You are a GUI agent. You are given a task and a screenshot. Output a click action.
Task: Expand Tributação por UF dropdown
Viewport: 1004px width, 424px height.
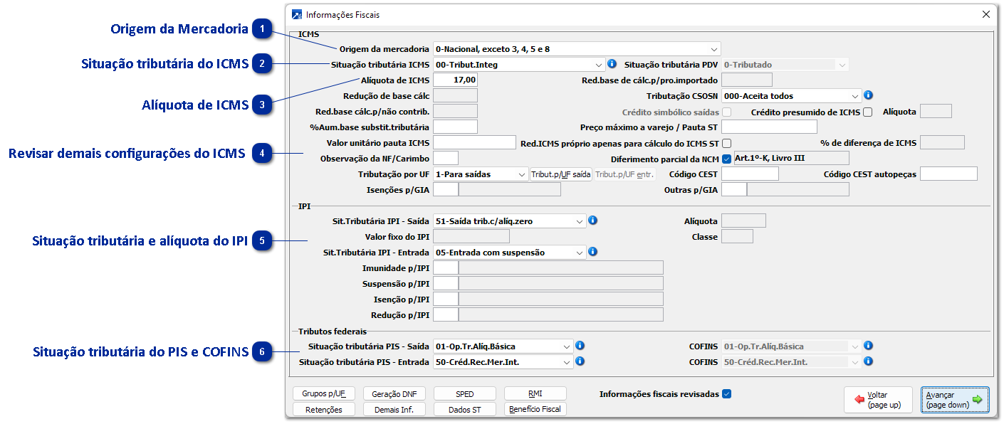[x=521, y=174]
